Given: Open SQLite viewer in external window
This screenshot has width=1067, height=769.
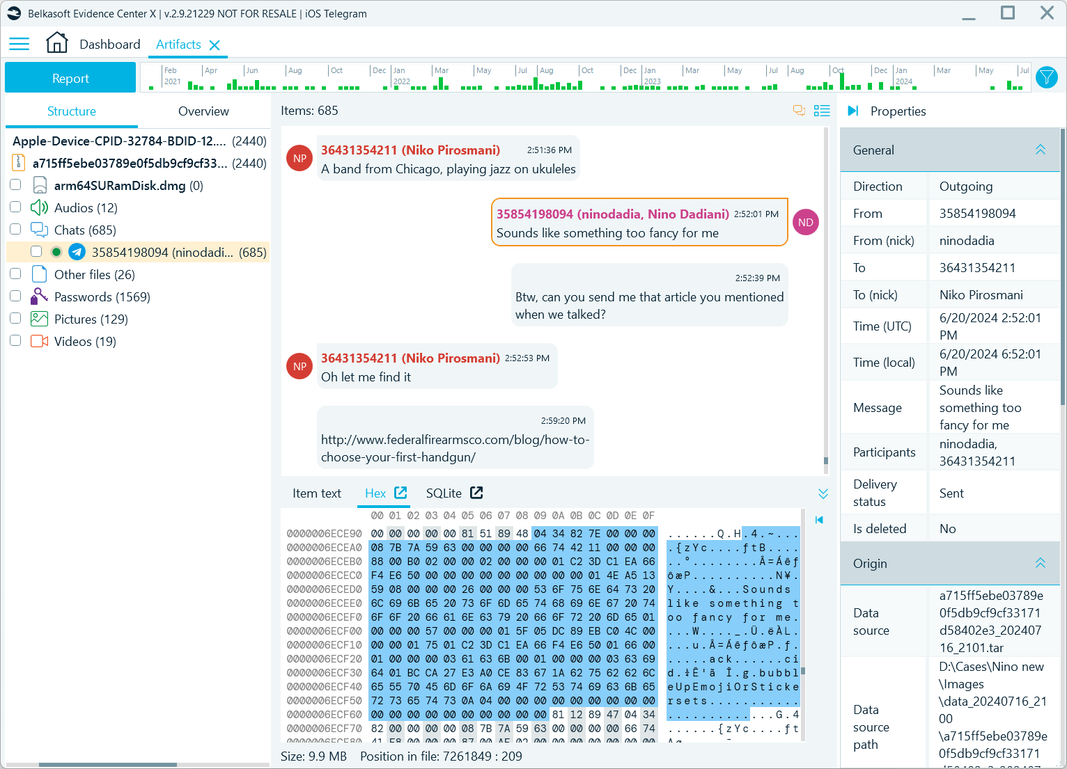Looking at the screenshot, I should pos(476,493).
